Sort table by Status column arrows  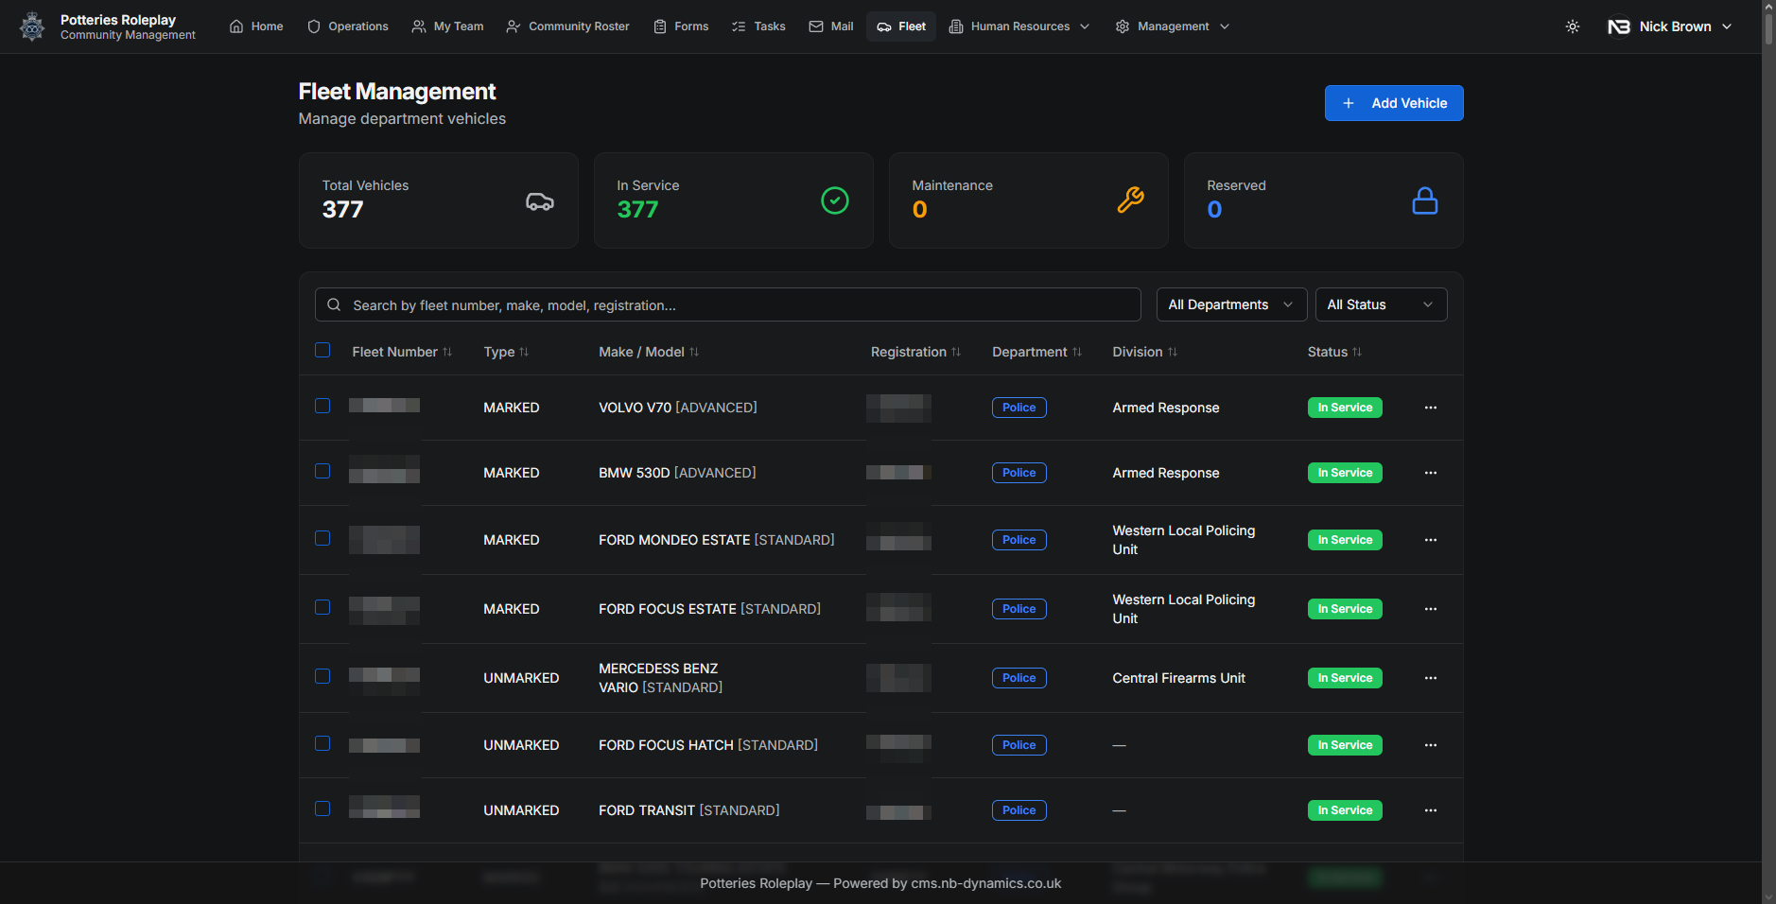tap(1357, 352)
